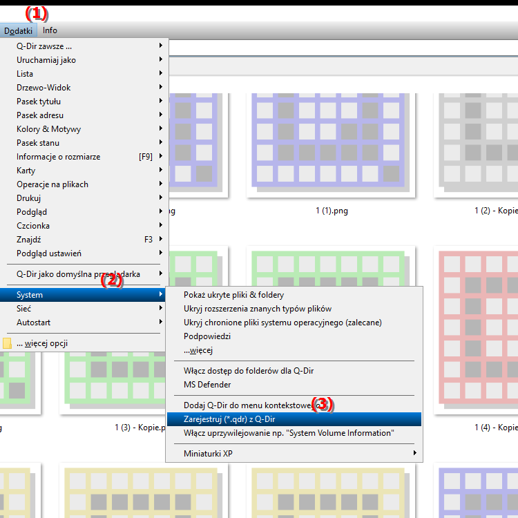Choose the Drukuj menu entry
Image resolution: width=518 pixels, height=518 pixels.
(84, 198)
